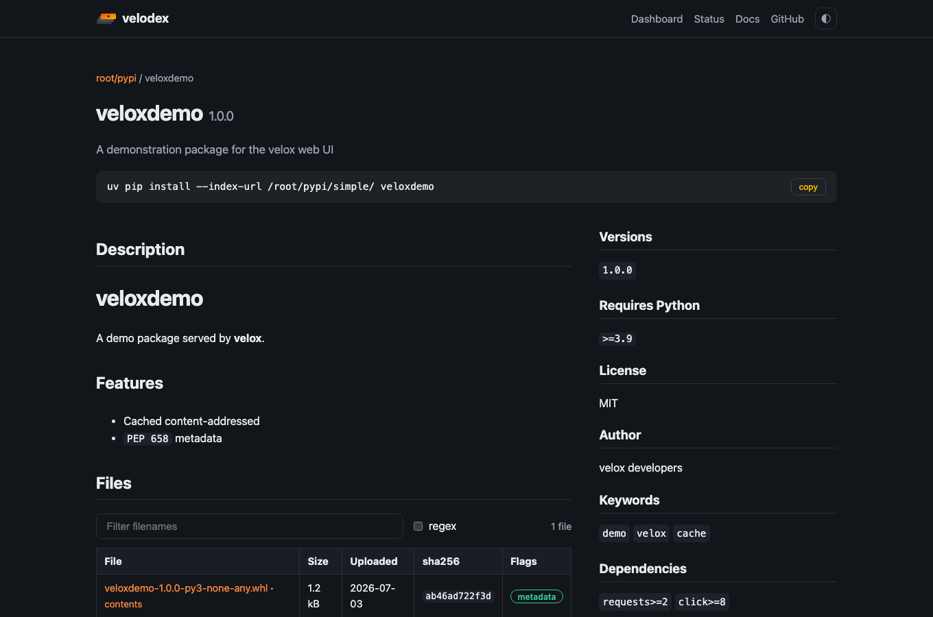Enable the regex checkbox
The height and width of the screenshot is (617, 933).
pos(418,527)
